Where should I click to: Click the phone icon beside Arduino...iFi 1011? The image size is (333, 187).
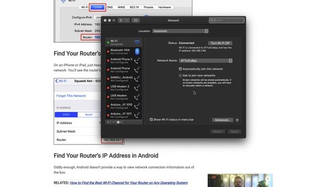pos(137,115)
